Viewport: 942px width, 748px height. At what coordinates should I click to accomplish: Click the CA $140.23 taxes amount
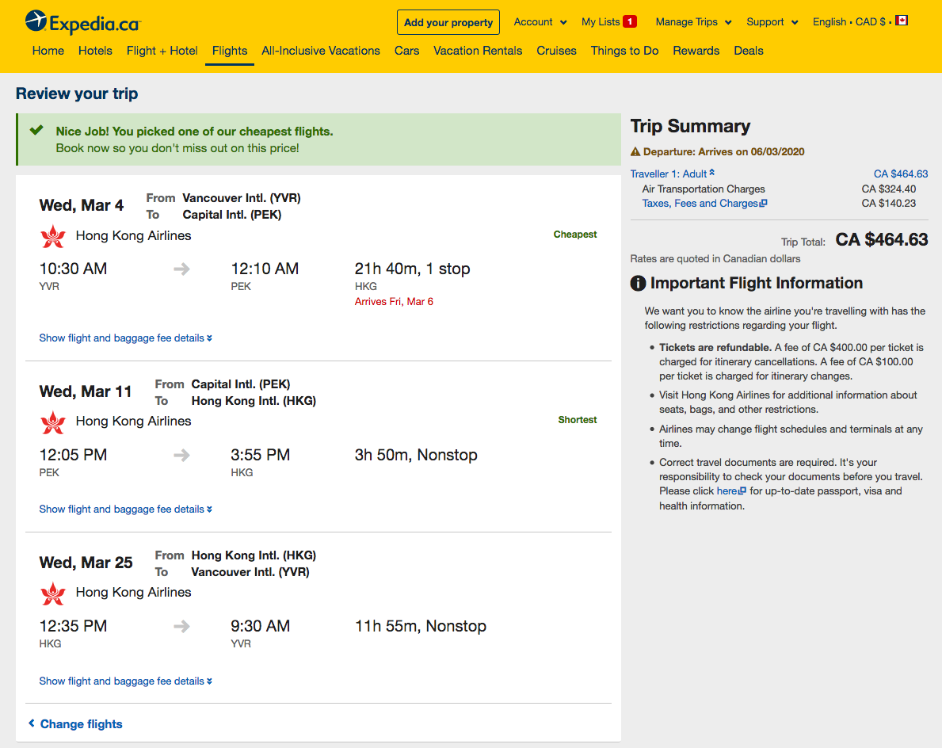click(889, 204)
